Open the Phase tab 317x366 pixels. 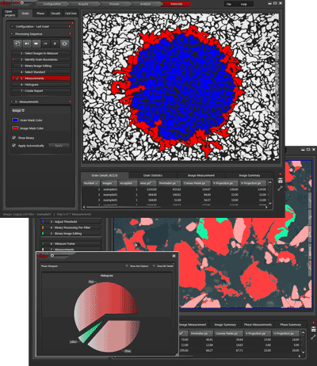[x=40, y=13]
